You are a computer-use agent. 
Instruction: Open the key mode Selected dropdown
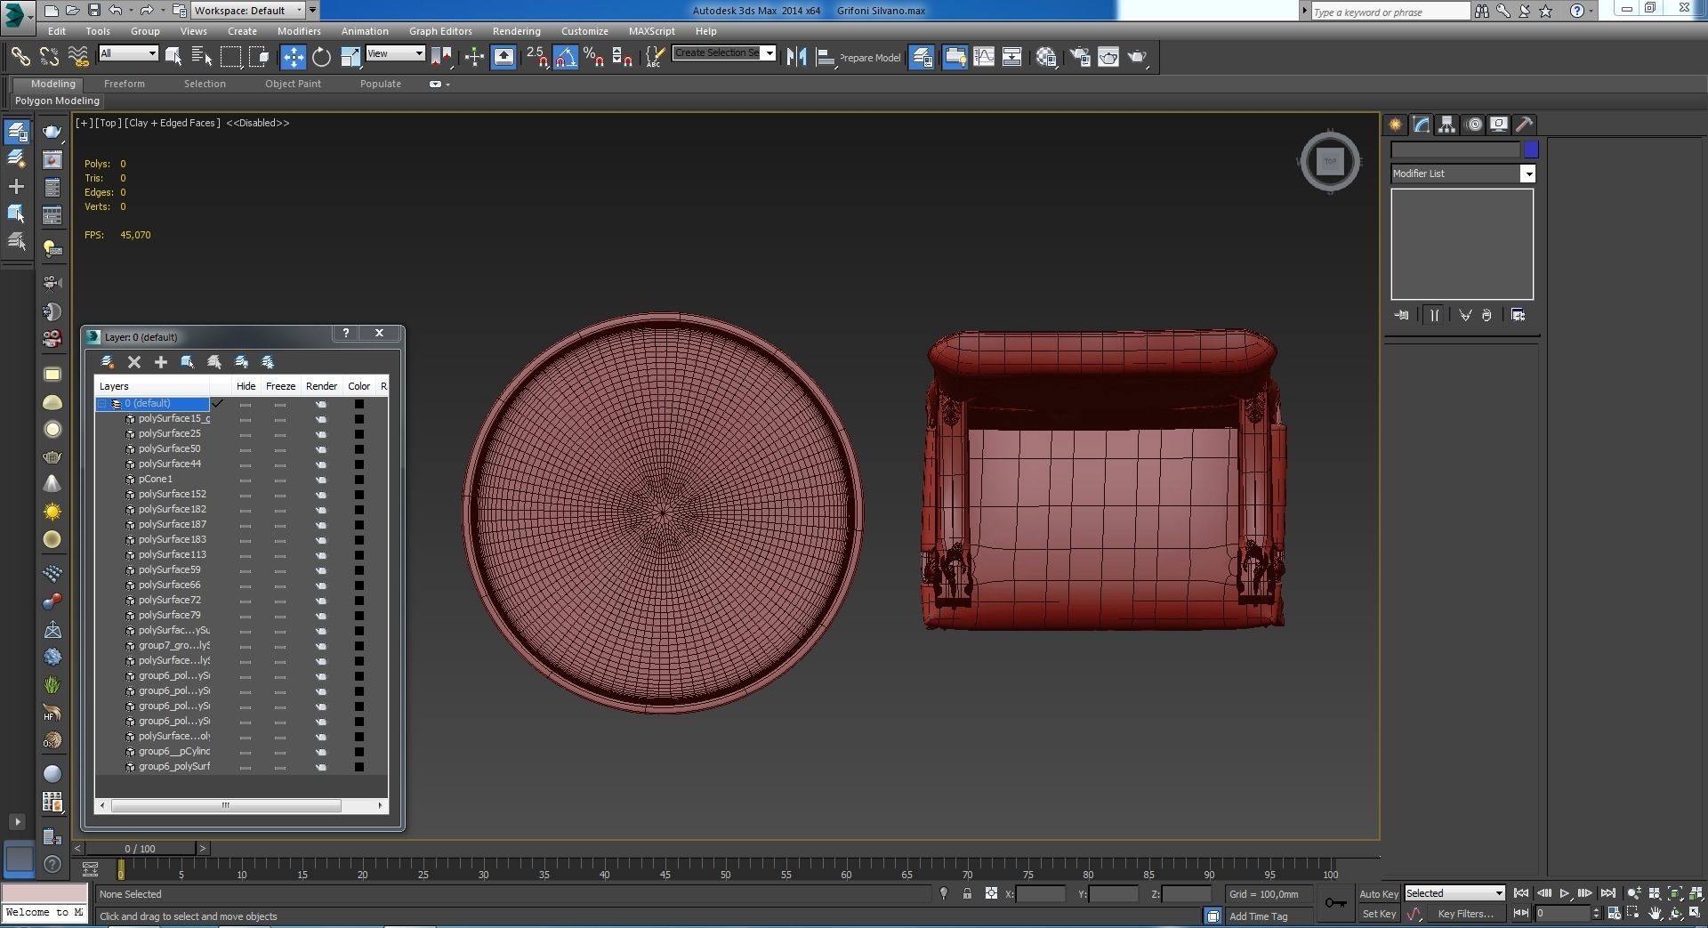[1454, 893]
